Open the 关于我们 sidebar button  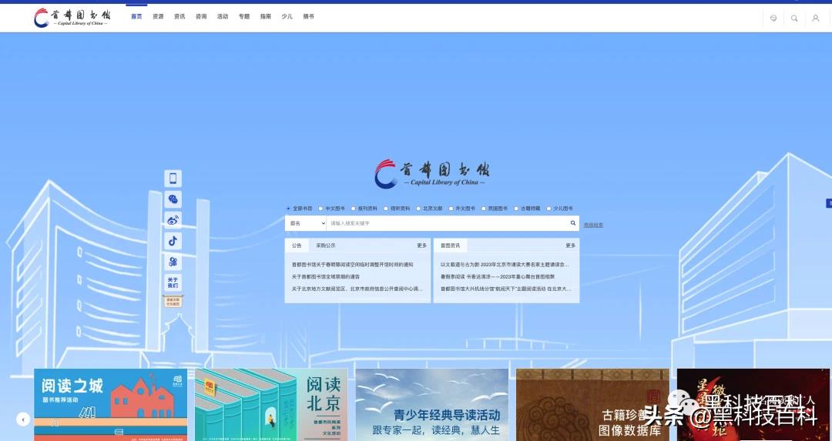click(x=173, y=282)
